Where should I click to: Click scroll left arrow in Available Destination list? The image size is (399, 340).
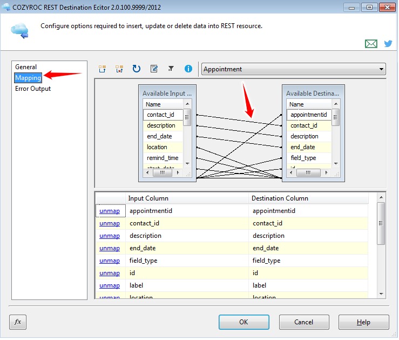click(291, 173)
